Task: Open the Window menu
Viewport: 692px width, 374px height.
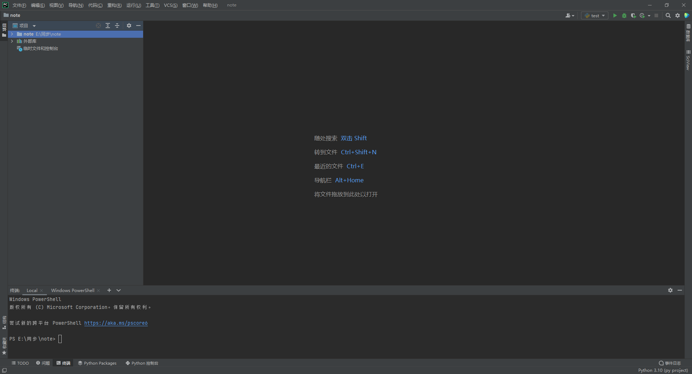Action: pyautogui.click(x=190, y=5)
